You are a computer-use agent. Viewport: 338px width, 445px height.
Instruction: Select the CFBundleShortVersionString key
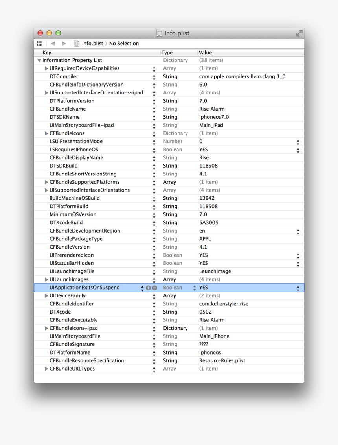(83, 174)
